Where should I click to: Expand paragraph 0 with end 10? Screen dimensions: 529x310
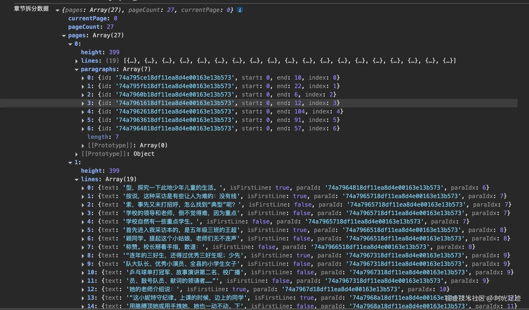tap(83, 78)
